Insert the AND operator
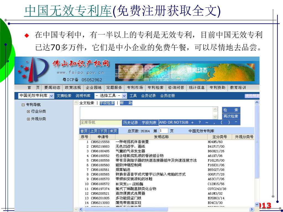The image size is (283, 212). click(x=163, y=122)
